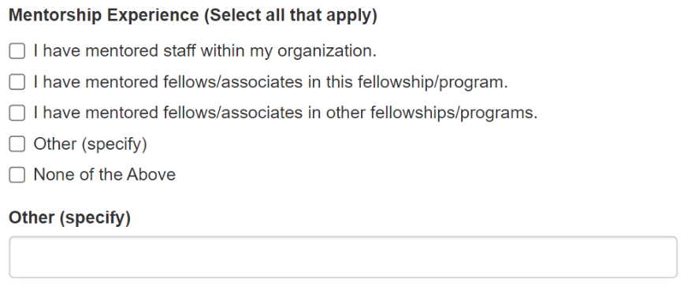Click label text 'I have mentored staff within my organization.'
Screen dimensions: 699x286
pos(205,51)
